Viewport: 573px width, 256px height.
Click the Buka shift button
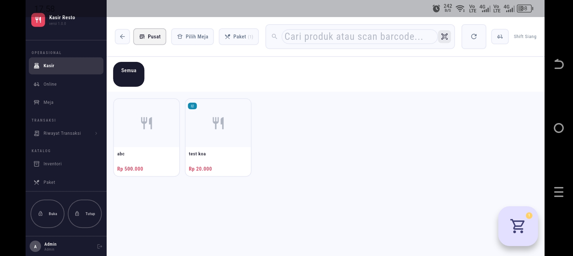click(48, 214)
